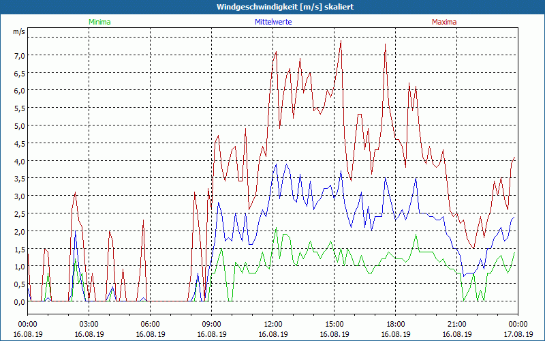Click the 0,5 y-axis value
The height and width of the screenshot is (341, 545).
(19, 284)
